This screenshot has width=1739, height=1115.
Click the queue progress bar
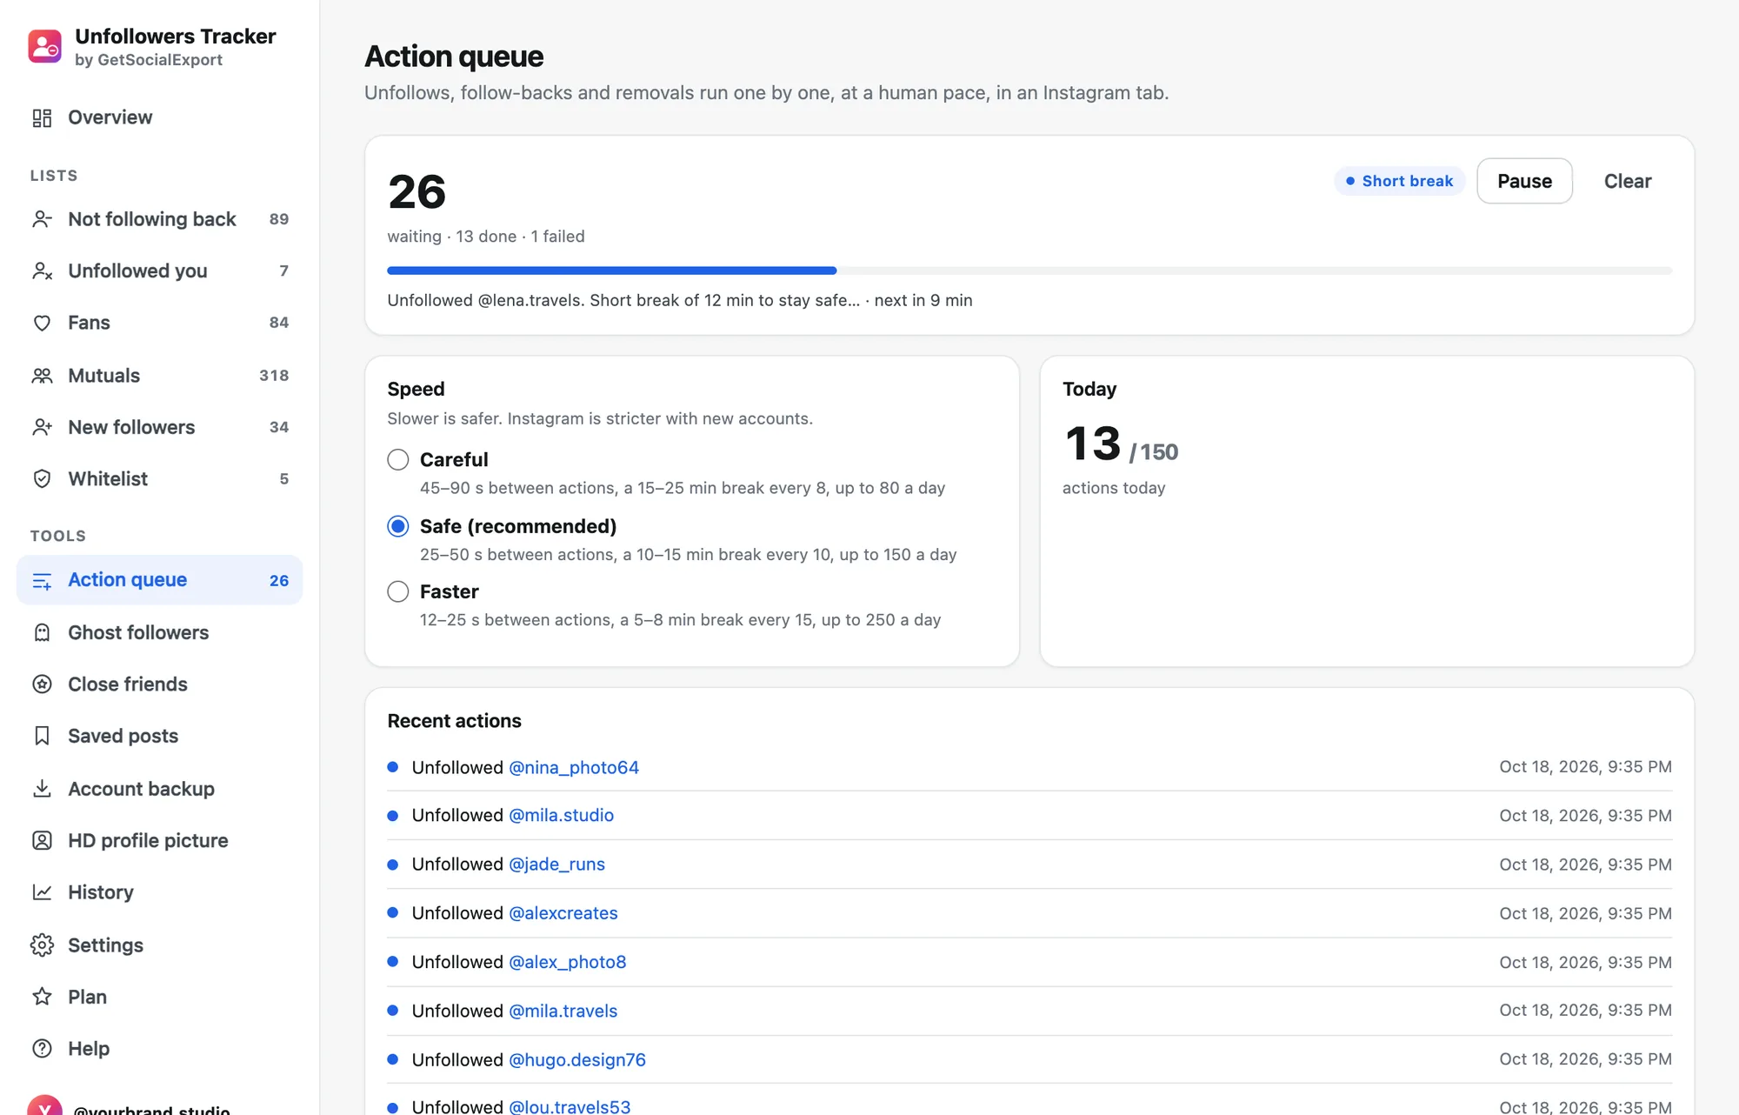1029,270
